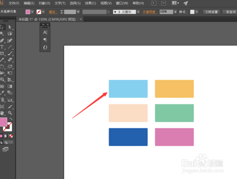Open the 文字(T) menu
This screenshot has width=237, height=179.
coord(60,3)
